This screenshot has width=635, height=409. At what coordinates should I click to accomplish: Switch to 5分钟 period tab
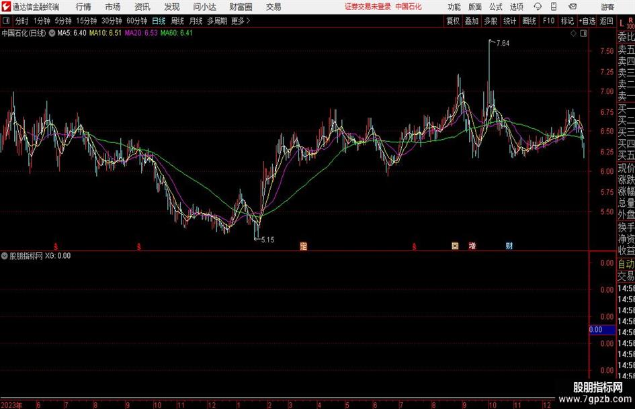(63, 21)
